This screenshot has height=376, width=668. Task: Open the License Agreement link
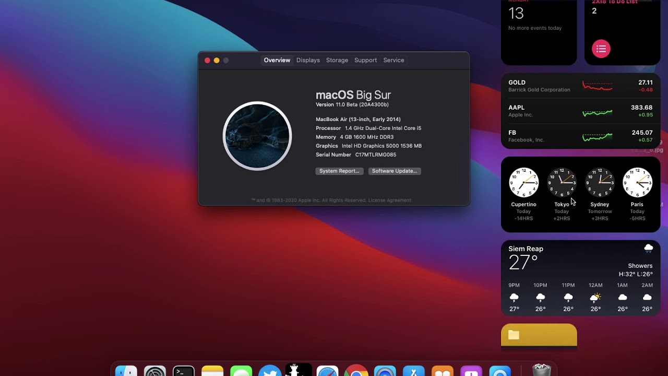coord(389,200)
